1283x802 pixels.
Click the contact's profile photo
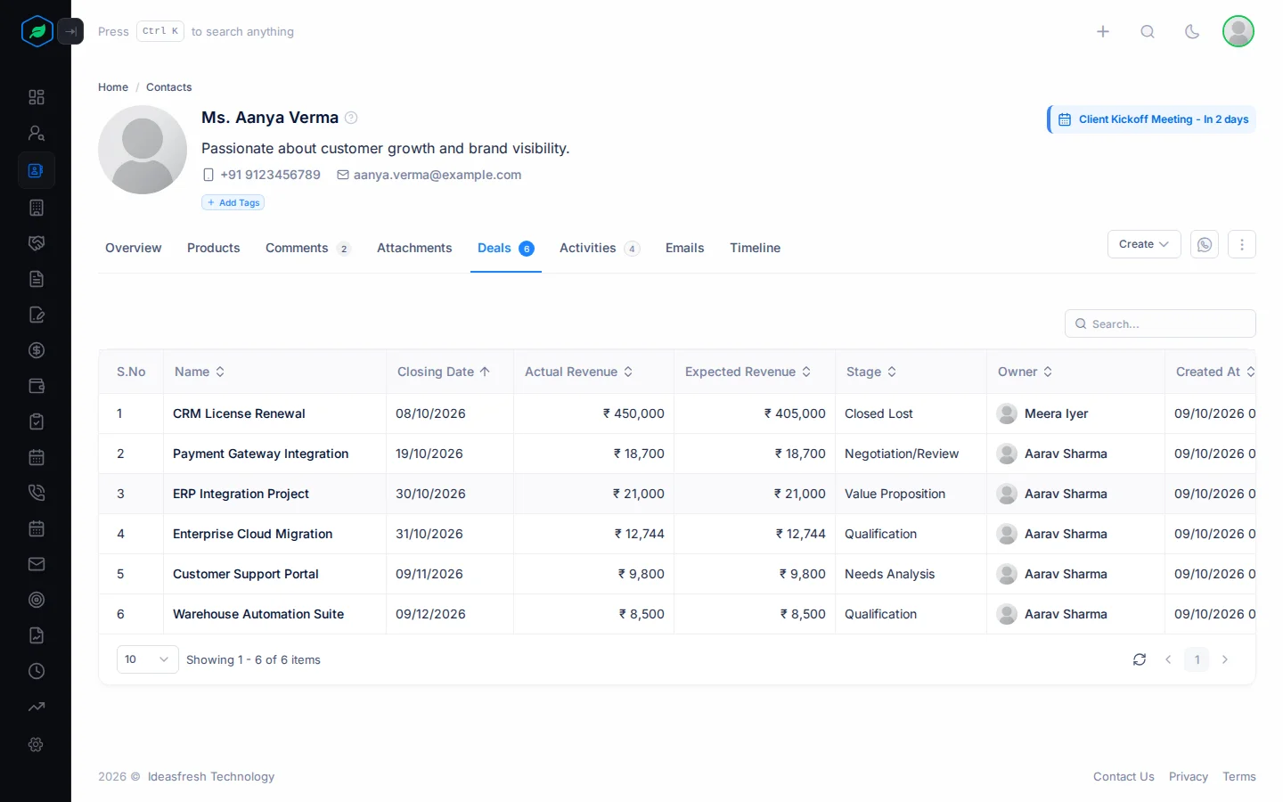(143, 150)
